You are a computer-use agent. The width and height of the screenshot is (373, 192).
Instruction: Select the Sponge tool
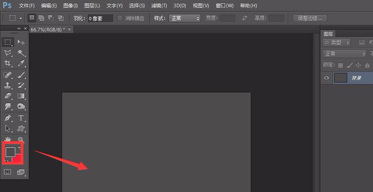pos(21,106)
